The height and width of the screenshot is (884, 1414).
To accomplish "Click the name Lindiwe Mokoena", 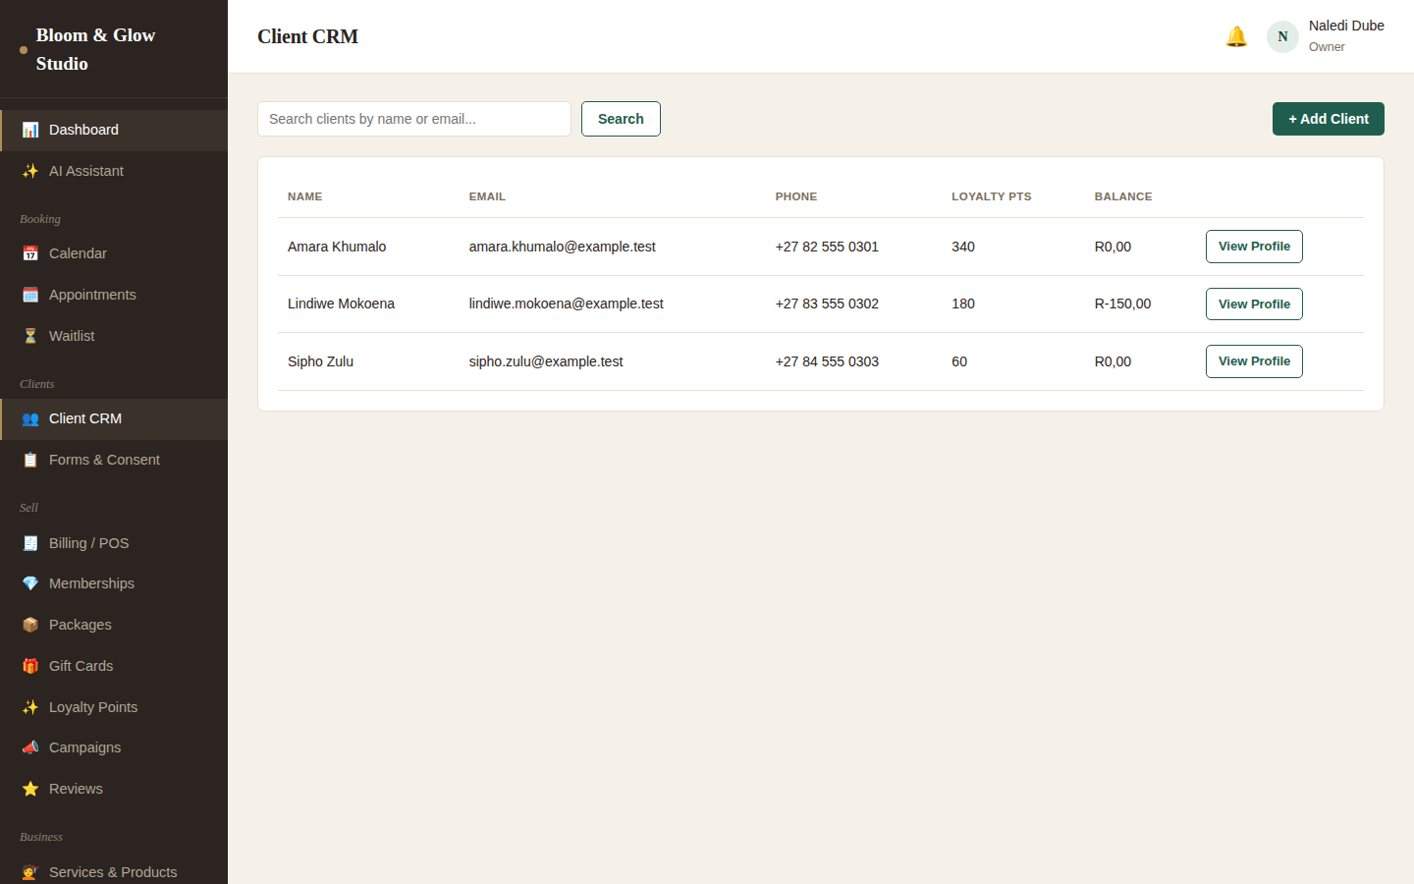I will point(341,304).
